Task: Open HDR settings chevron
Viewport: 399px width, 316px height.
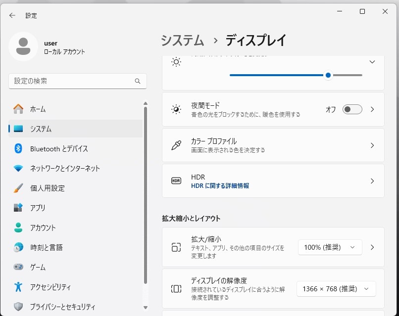Action: point(372,181)
